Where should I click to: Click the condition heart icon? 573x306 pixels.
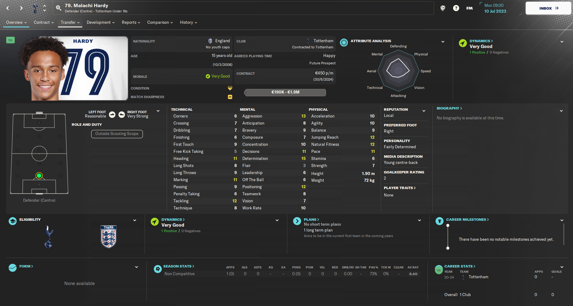(x=230, y=88)
